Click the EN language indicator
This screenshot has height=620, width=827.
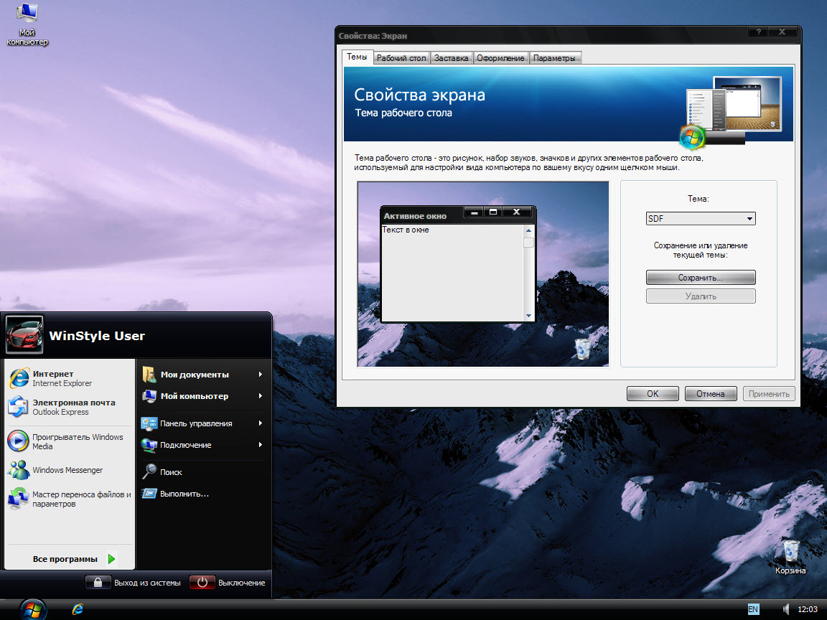click(753, 609)
